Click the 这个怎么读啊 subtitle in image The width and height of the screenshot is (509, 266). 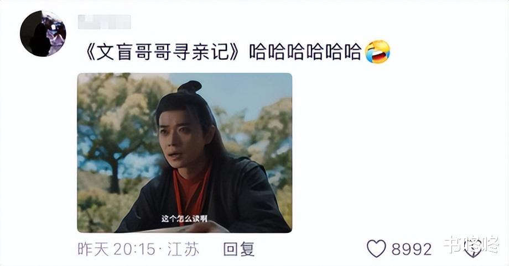point(184,219)
